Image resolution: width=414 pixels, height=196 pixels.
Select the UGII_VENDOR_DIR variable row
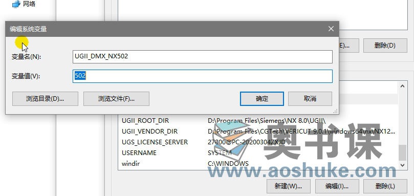258,132
